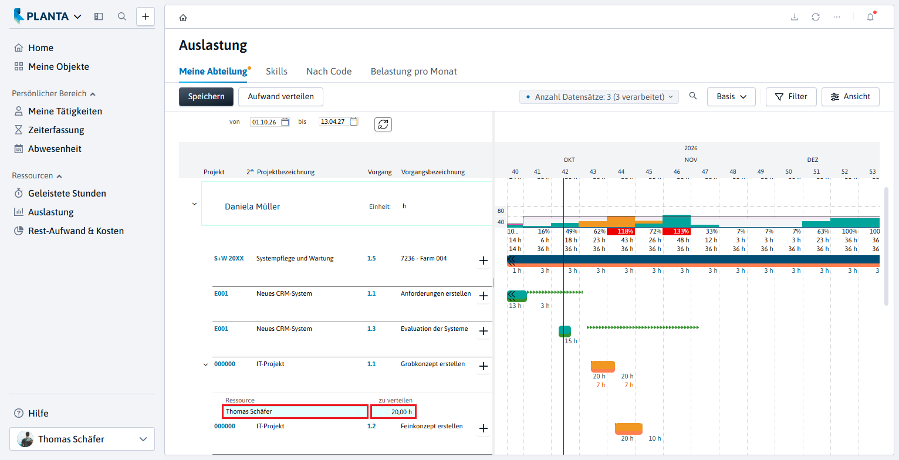The width and height of the screenshot is (899, 460).
Task: Open the Ansicht settings button
Action: tap(850, 96)
